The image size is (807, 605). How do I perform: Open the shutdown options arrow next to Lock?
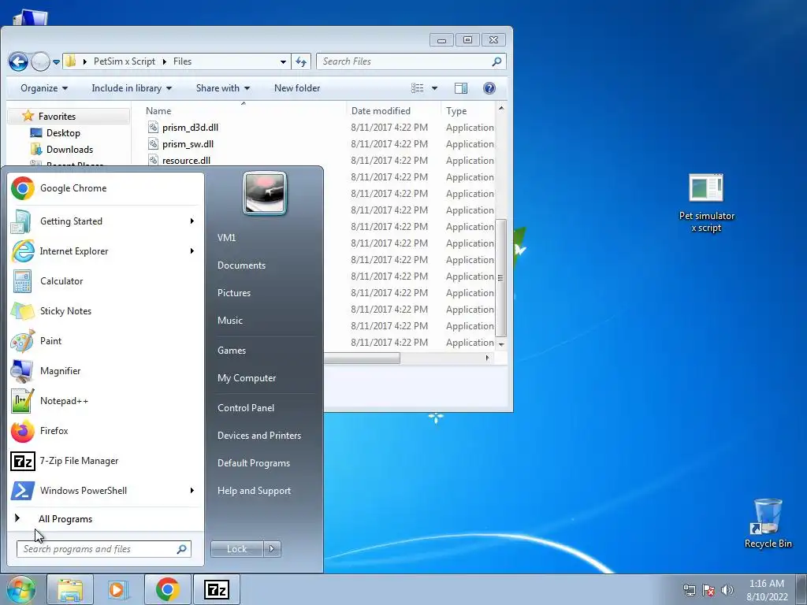click(x=272, y=549)
